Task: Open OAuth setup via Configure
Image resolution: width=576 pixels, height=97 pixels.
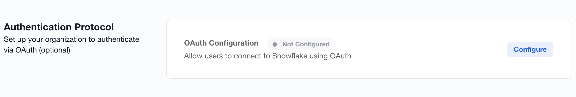Action: coord(530,49)
